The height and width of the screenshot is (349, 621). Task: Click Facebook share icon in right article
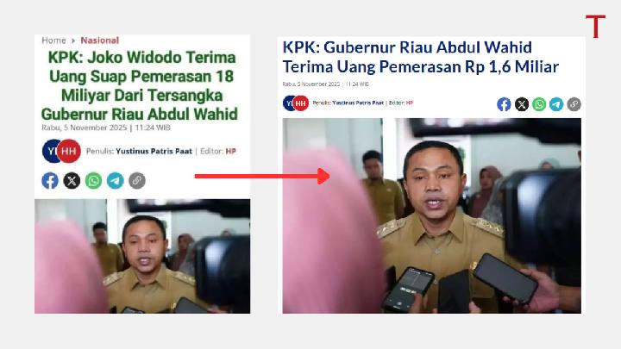tap(504, 104)
